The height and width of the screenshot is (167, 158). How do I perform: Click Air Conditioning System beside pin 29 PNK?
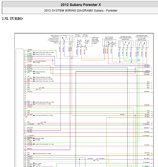[x=43, y=104]
